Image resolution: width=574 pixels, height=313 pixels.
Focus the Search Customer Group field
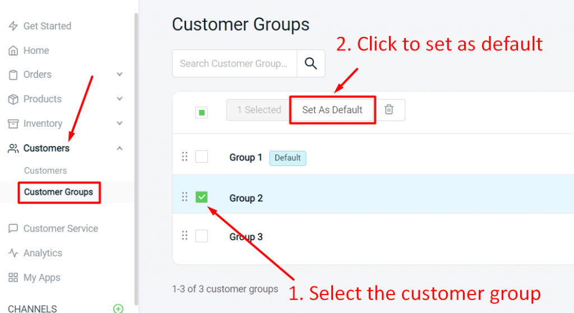coord(234,63)
